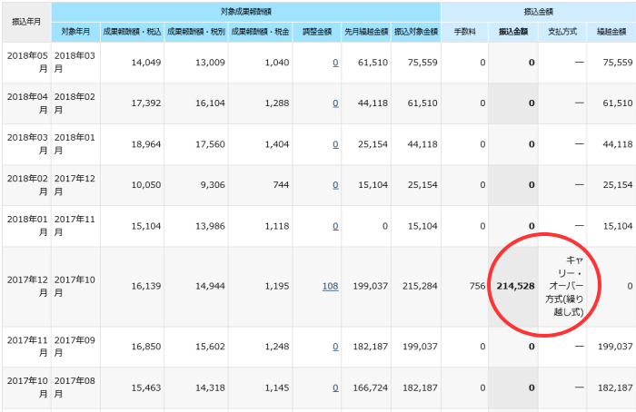Select the 2017年12月 transfer month cell
The image size is (636, 412).
(26, 287)
